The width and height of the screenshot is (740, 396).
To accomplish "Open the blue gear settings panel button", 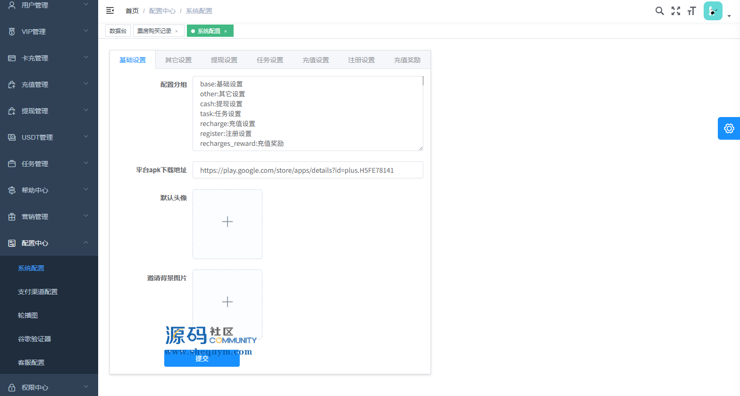I will coord(729,128).
